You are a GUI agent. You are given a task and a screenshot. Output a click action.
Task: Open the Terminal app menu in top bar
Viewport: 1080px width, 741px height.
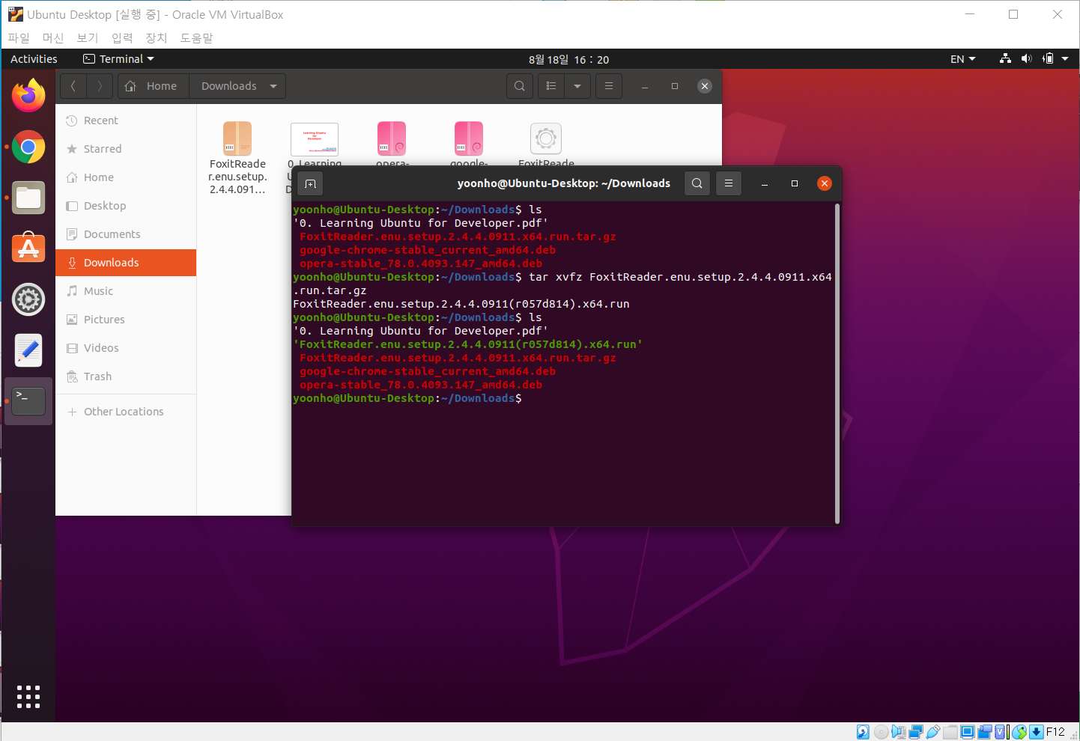[x=118, y=59]
